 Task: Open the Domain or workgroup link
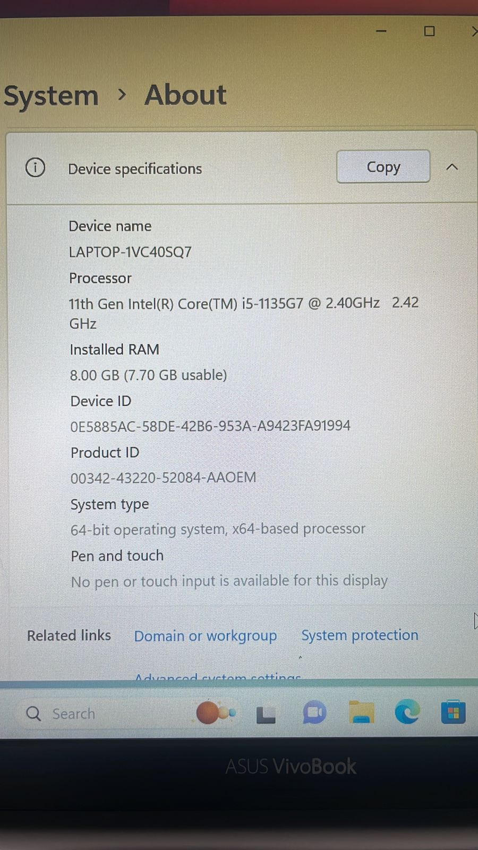[x=205, y=635]
